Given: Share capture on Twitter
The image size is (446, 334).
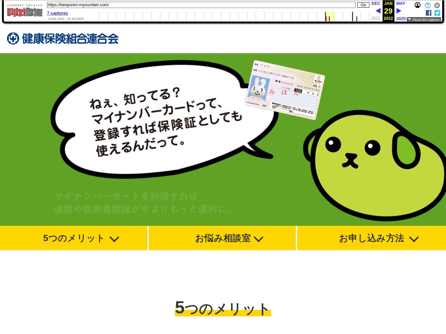Looking at the screenshot, I should pos(437,13).
